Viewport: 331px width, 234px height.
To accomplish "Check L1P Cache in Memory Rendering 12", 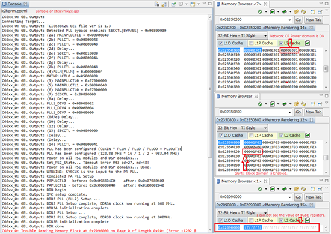I will [251, 136].
